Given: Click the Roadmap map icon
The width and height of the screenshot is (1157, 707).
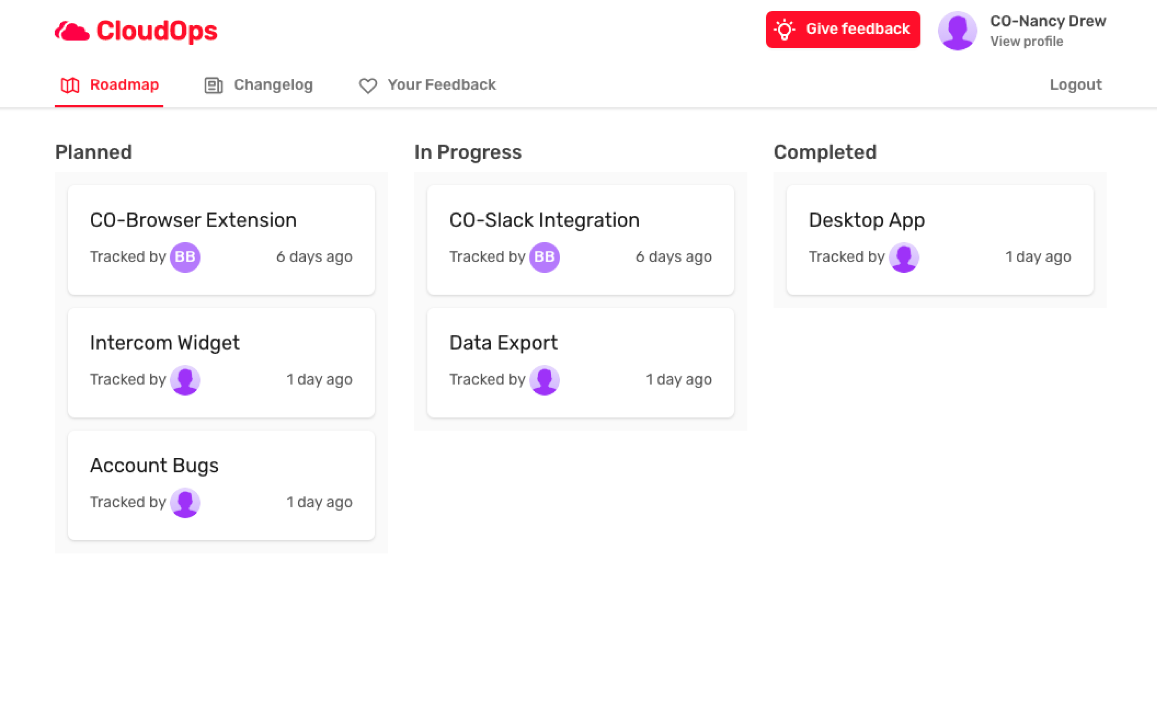Looking at the screenshot, I should tap(70, 85).
